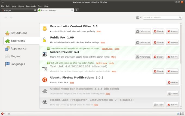
Task: Disable the Public Fox extension
Action: [158, 42]
